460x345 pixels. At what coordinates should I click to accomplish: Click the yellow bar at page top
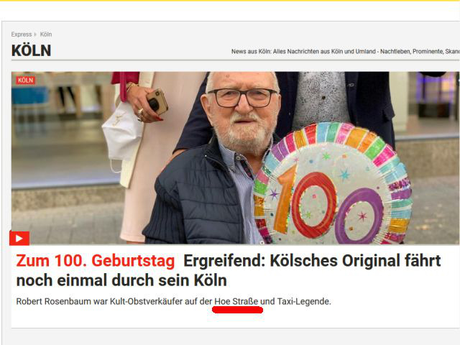pyautogui.click(x=230, y=1)
